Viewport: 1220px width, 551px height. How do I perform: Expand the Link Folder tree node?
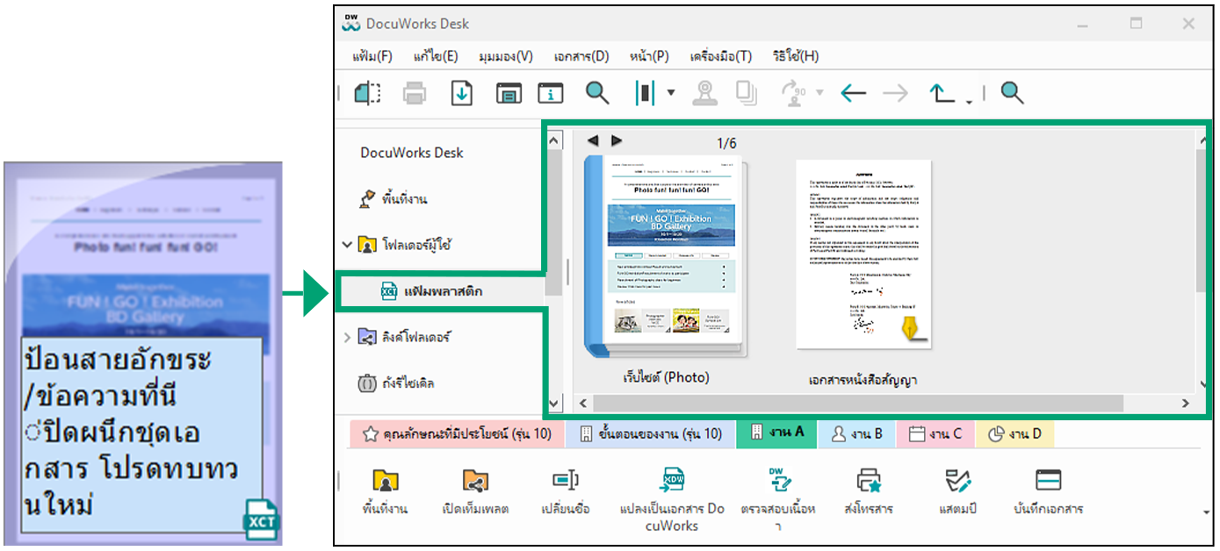pos(347,338)
